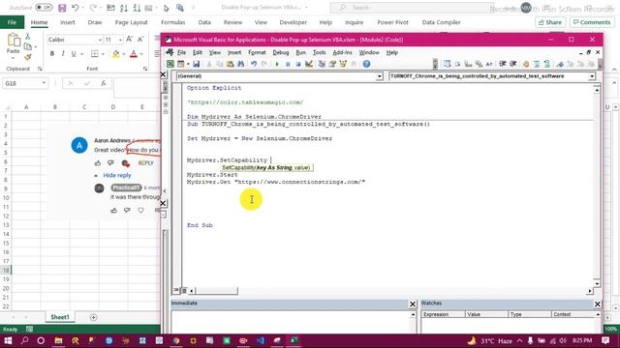Toggle Underline formatting in Excel ribbon
The width and height of the screenshot is (620, 348).
(x=74, y=54)
